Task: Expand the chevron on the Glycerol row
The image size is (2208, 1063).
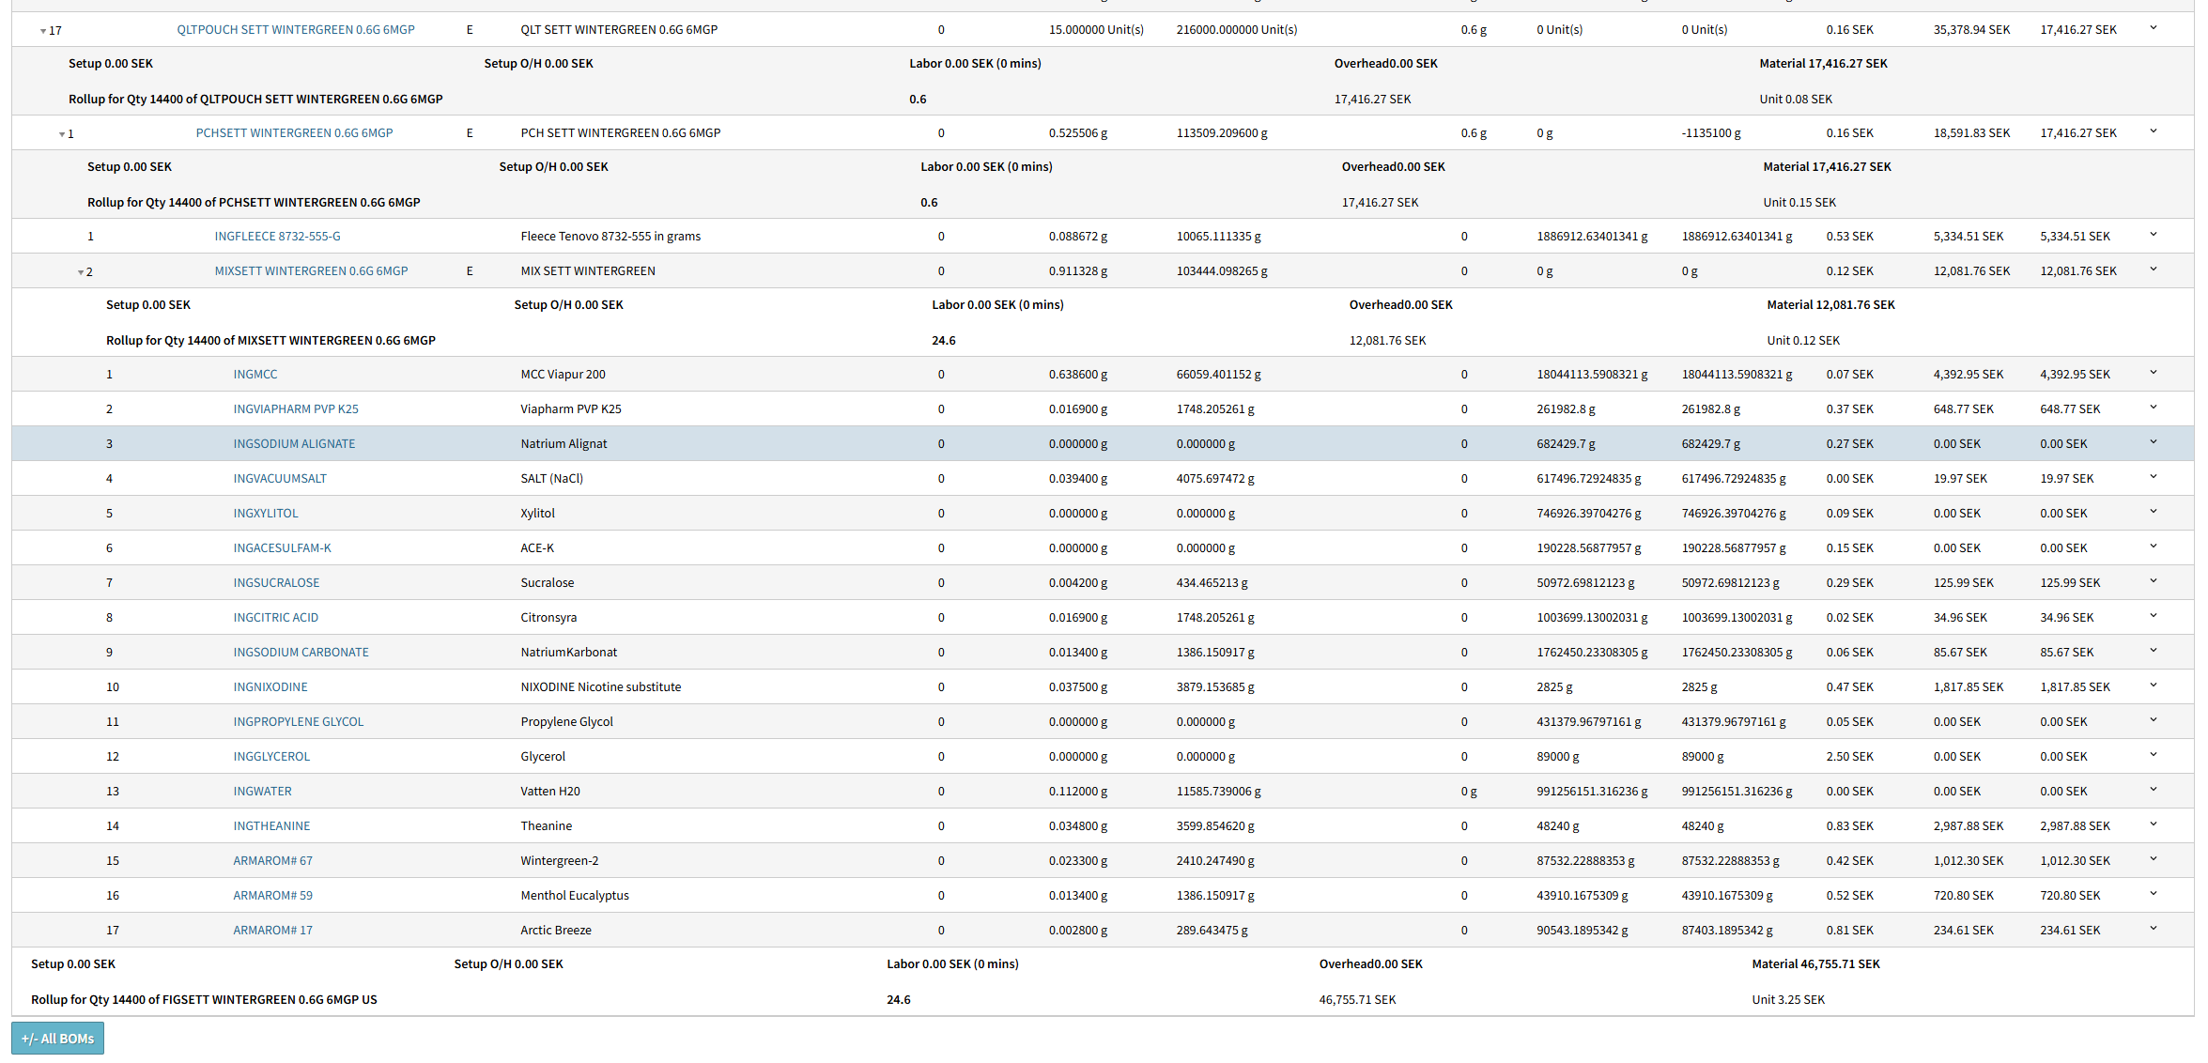Action: point(2153,755)
